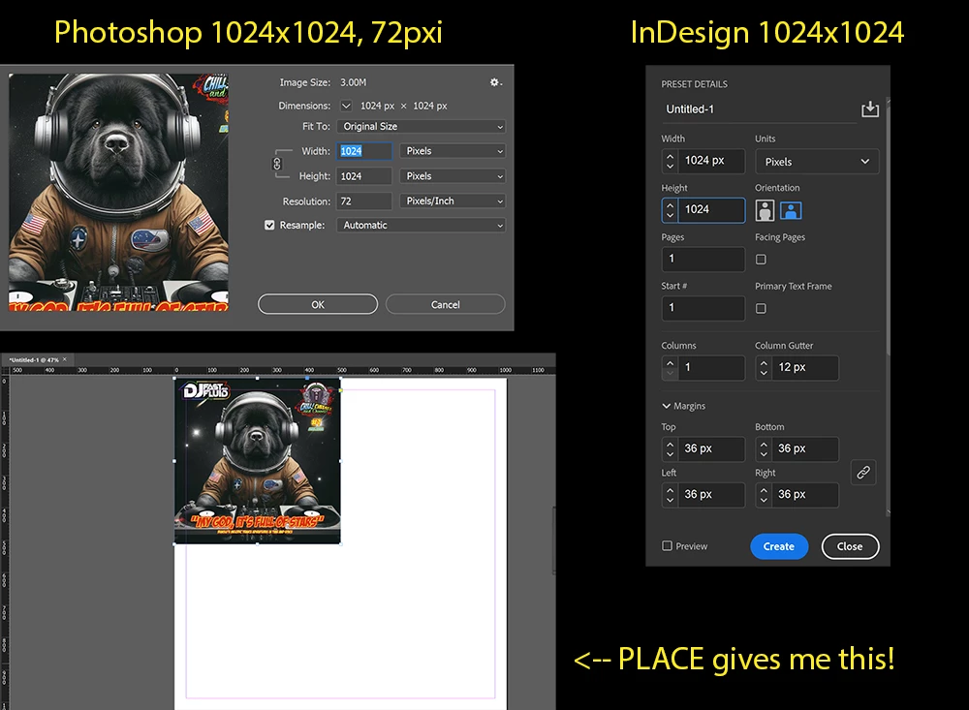
Task: Enable the Preview checkbox in InDesign dialog
Action: click(x=667, y=545)
